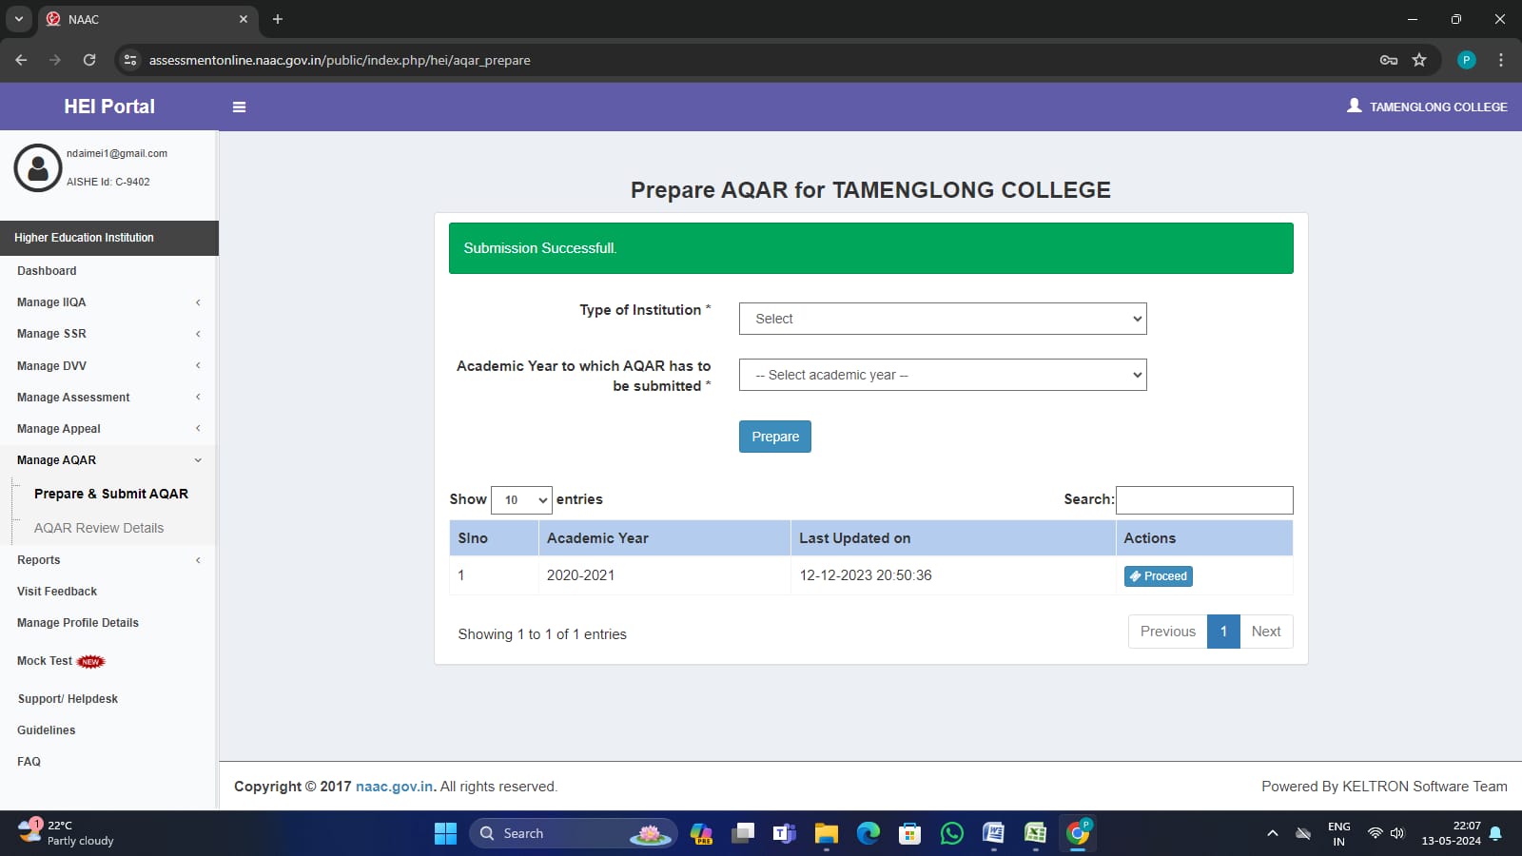1522x856 pixels.
Task: Proceed with the 2020-2021 AQAR entry
Action: [1158, 576]
